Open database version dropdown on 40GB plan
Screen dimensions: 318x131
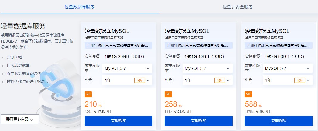click(207, 68)
